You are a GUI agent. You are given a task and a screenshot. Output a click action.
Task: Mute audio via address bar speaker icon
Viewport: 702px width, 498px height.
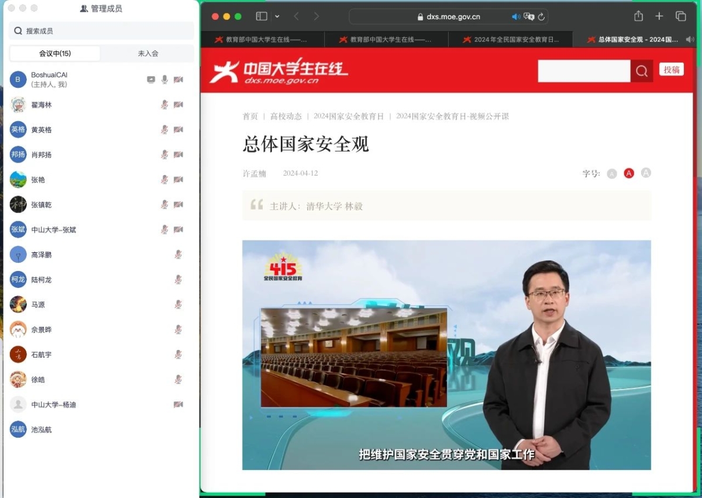(515, 17)
